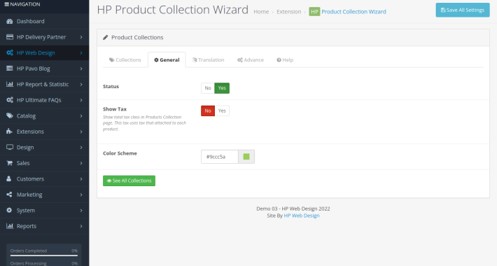Expand HP Delivery Partner submenu arrow

coord(81,37)
